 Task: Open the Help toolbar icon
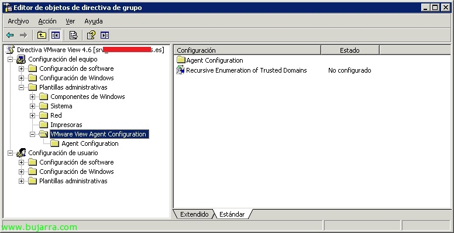(91, 35)
